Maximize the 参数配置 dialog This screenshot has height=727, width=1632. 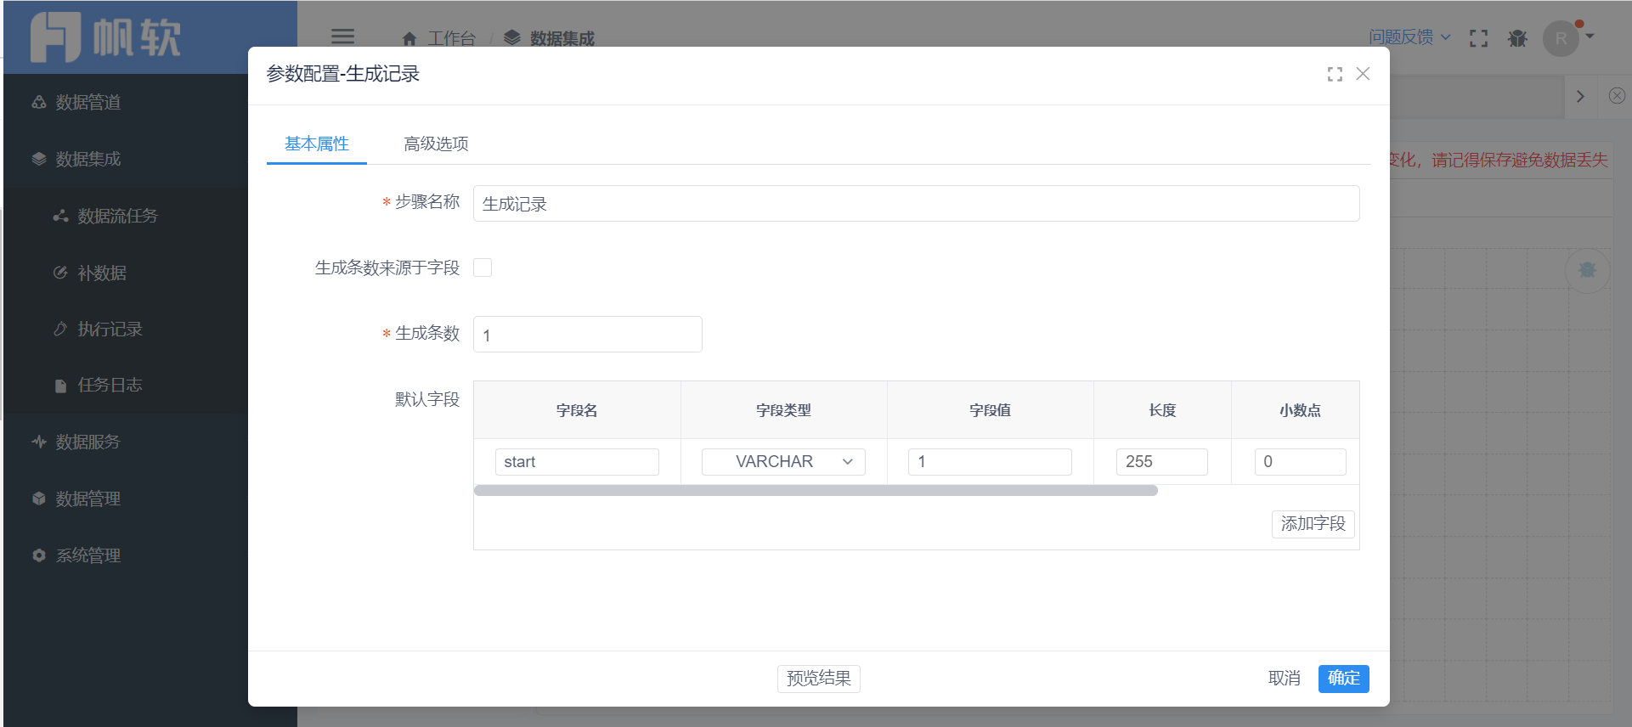click(x=1335, y=74)
